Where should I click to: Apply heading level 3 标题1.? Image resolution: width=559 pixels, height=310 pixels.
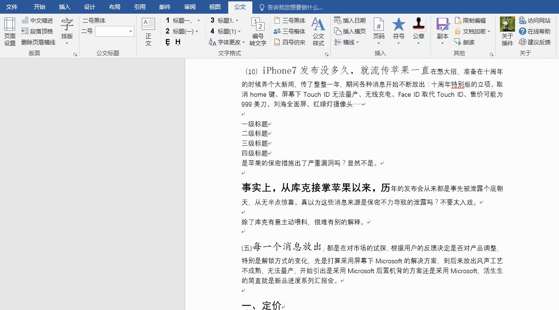tap(222, 21)
